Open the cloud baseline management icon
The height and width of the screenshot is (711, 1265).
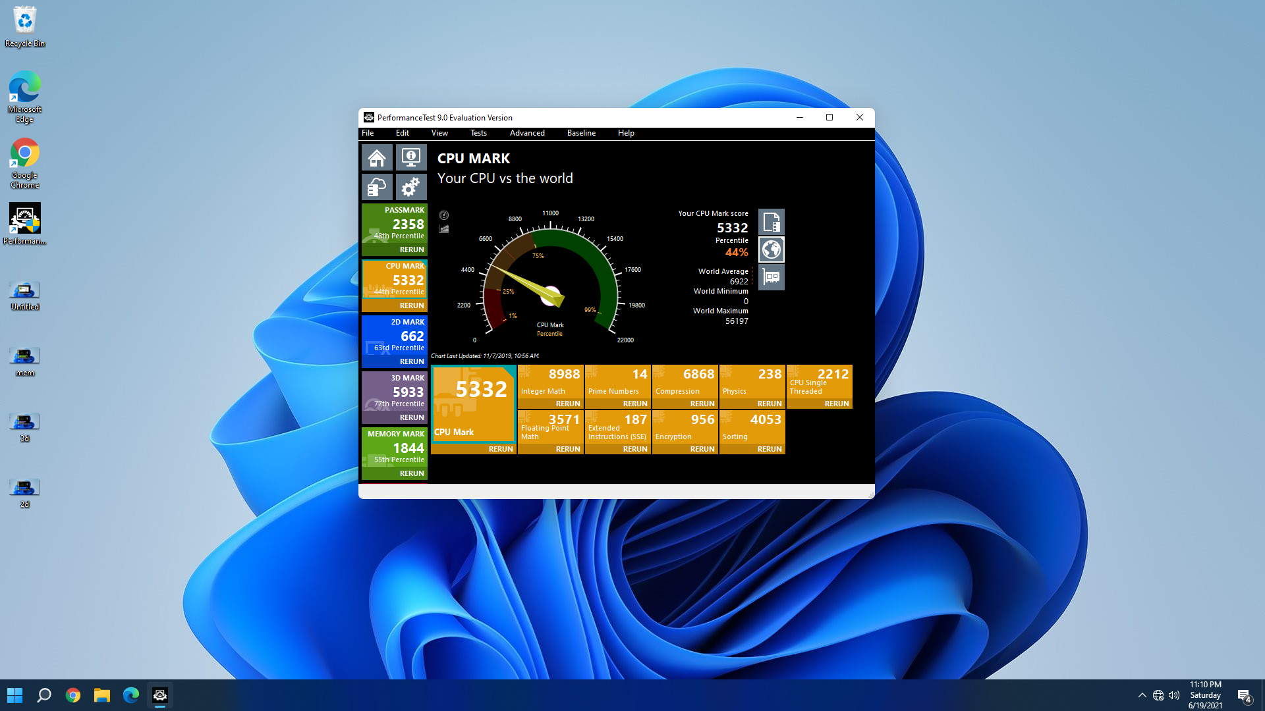click(x=377, y=188)
